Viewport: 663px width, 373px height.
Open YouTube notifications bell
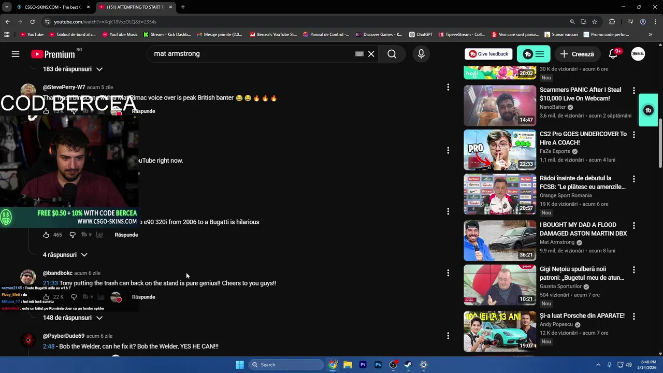[x=613, y=54]
